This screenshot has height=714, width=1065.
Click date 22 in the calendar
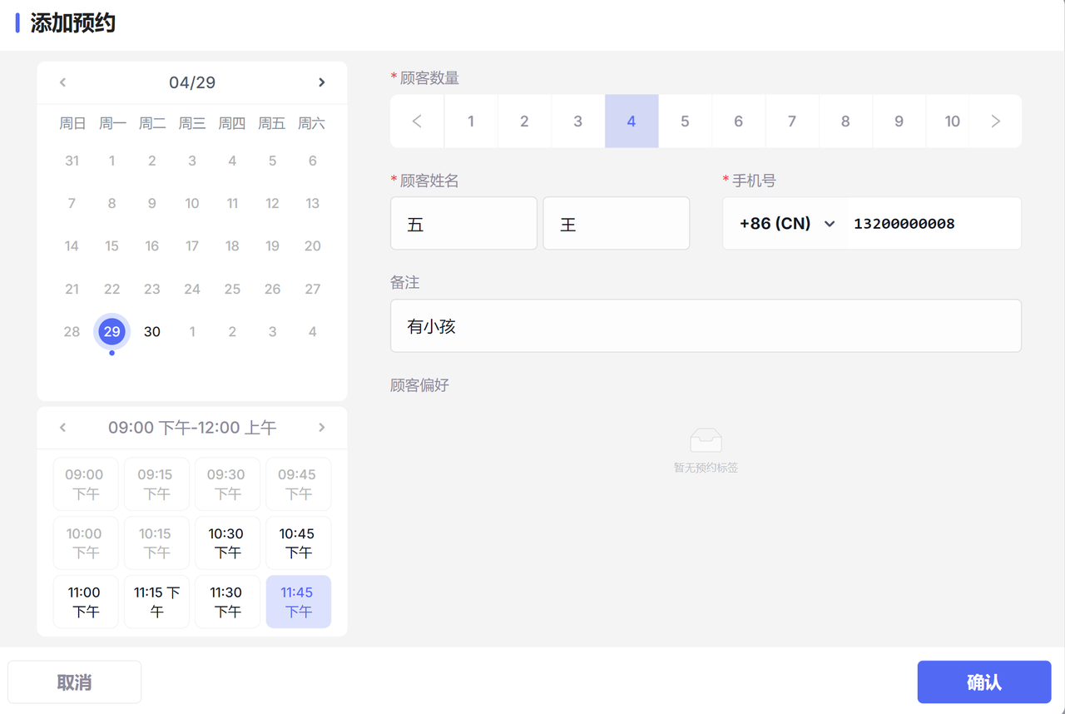click(x=111, y=290)
